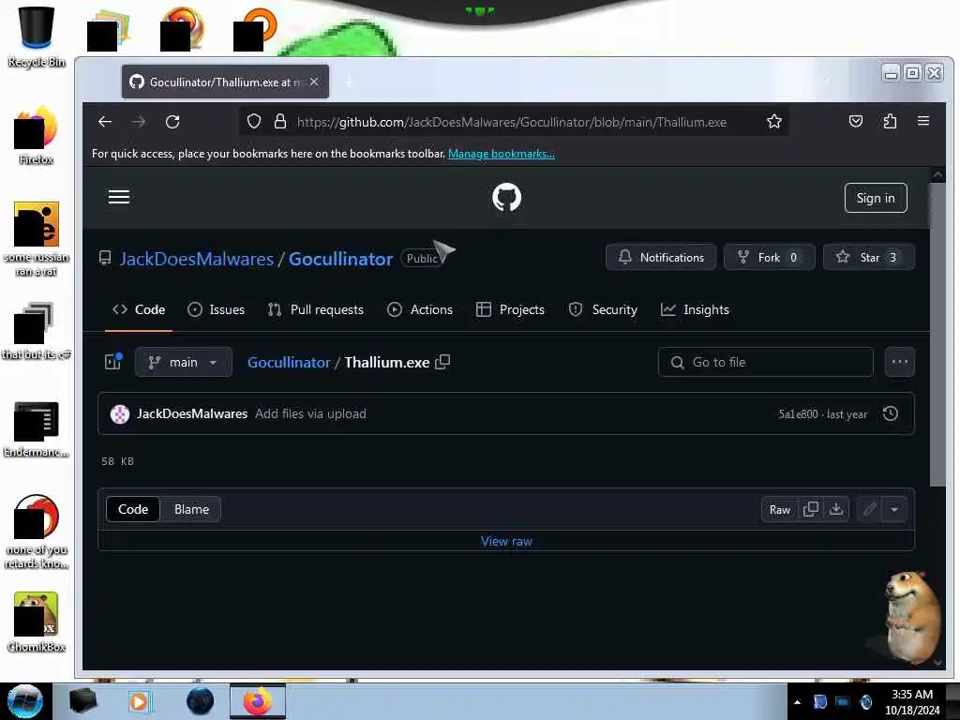This screenshot has width=960, height=720.
Task: Bookmark this page with the star icon
Action: click(x=773, y=122)
